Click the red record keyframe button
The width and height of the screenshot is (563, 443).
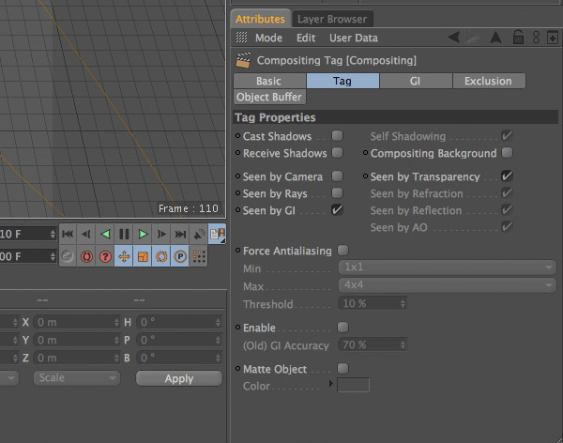coord(86,256)
